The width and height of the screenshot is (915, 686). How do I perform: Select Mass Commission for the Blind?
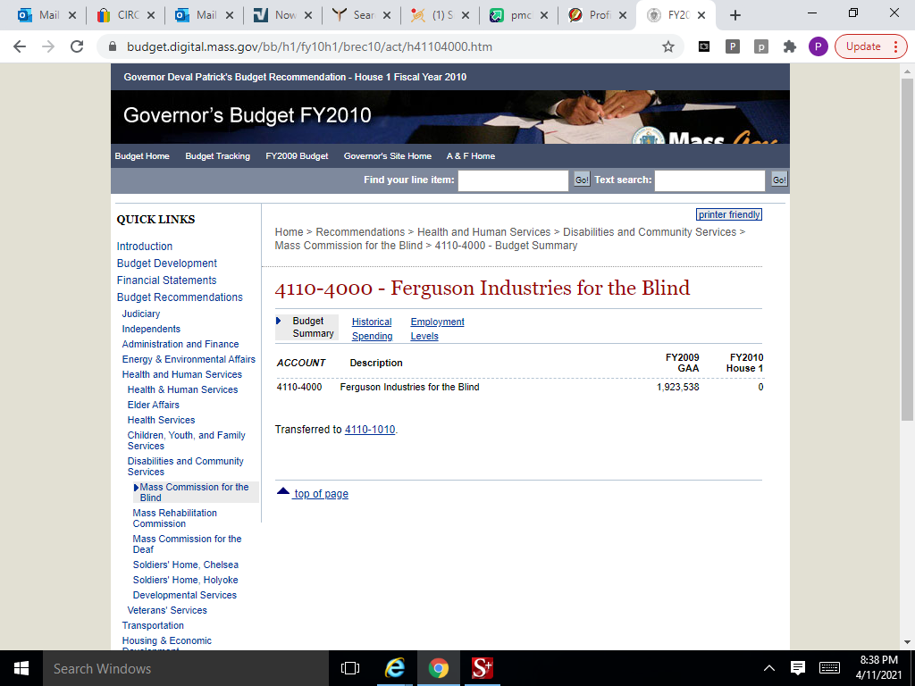click(194, 492)
